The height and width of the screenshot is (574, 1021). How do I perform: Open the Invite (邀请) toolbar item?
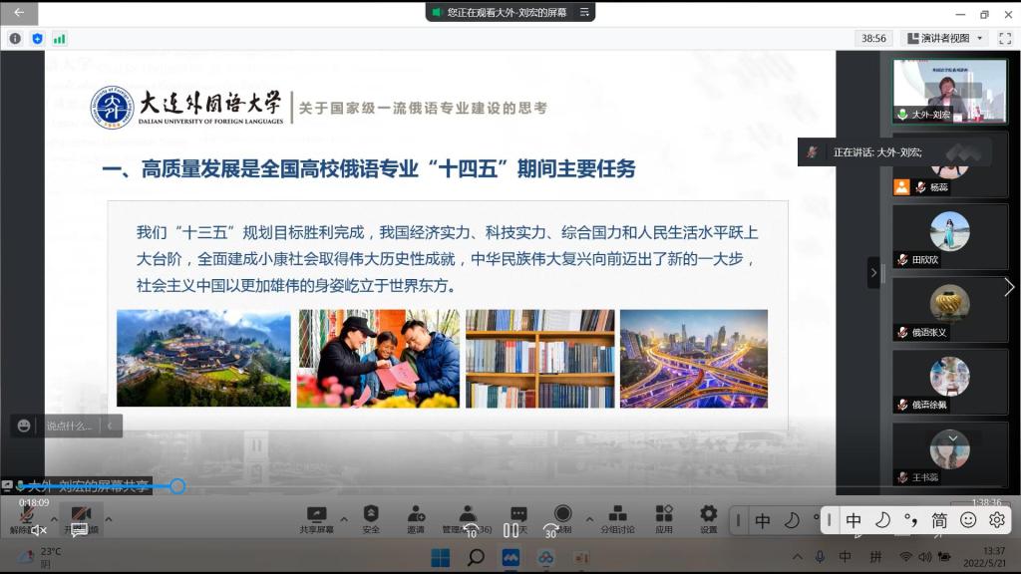pyautogui.click(x=416, y=518)
